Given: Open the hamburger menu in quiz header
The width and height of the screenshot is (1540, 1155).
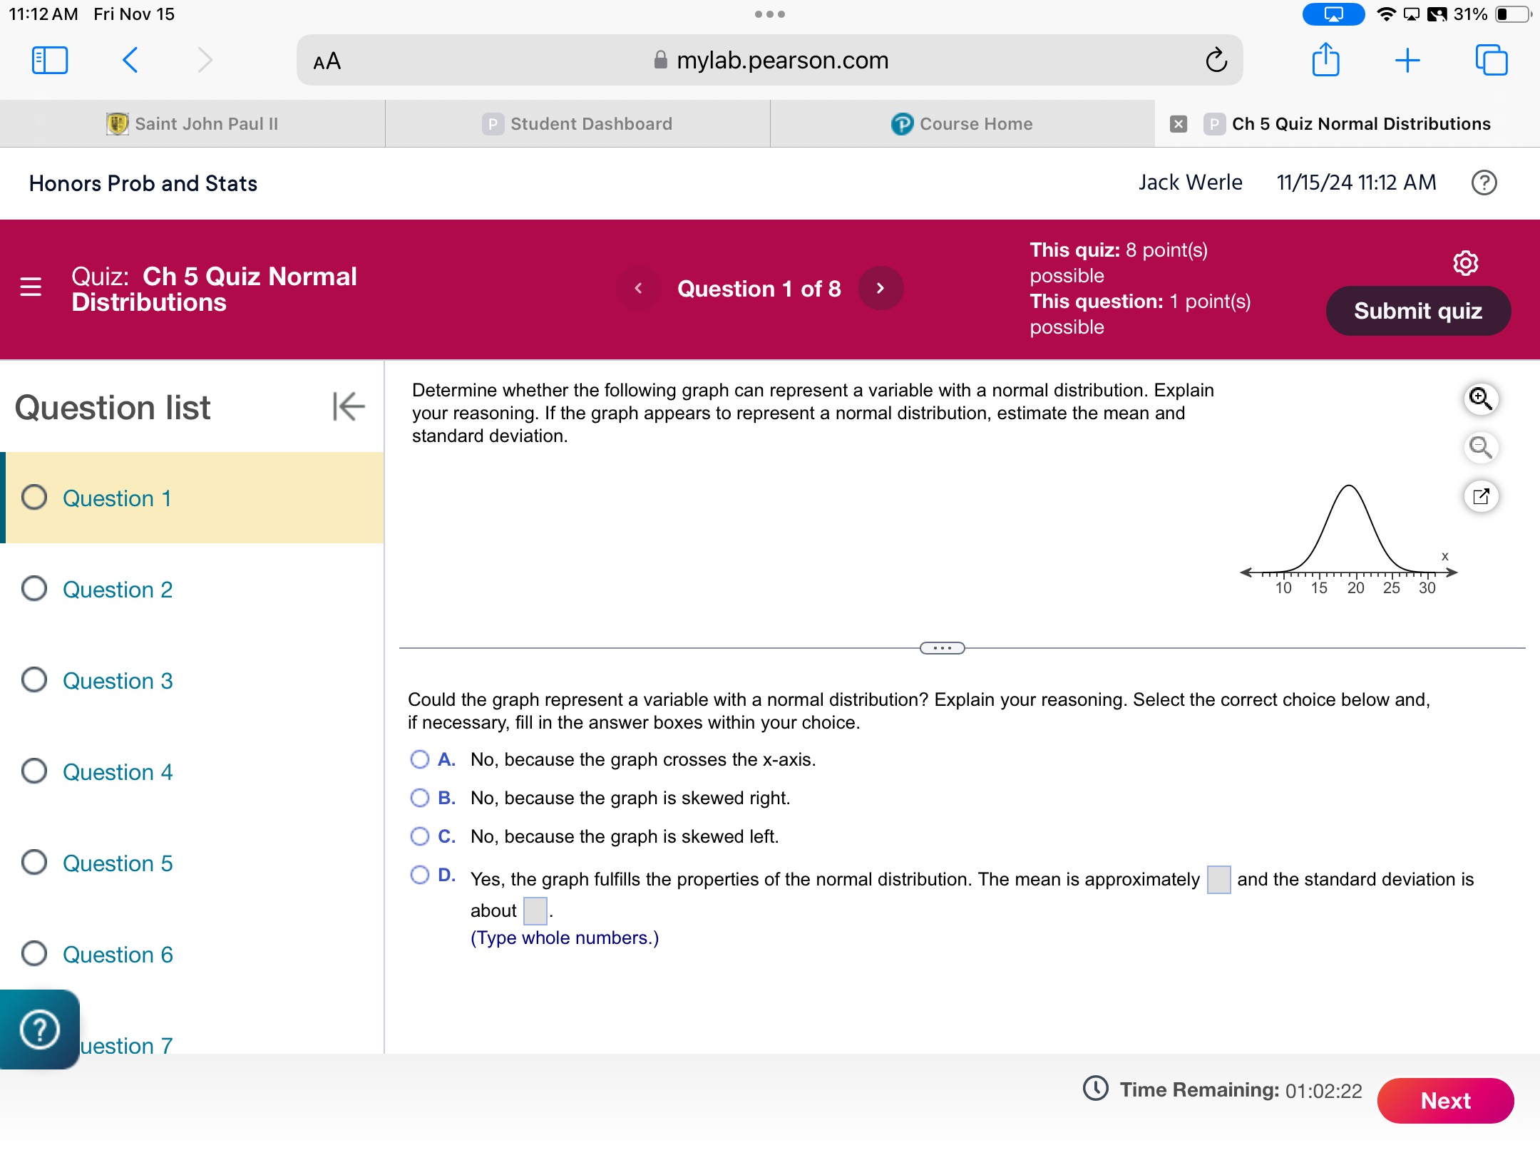Looking at the screenshot, I should click(31, 287).
